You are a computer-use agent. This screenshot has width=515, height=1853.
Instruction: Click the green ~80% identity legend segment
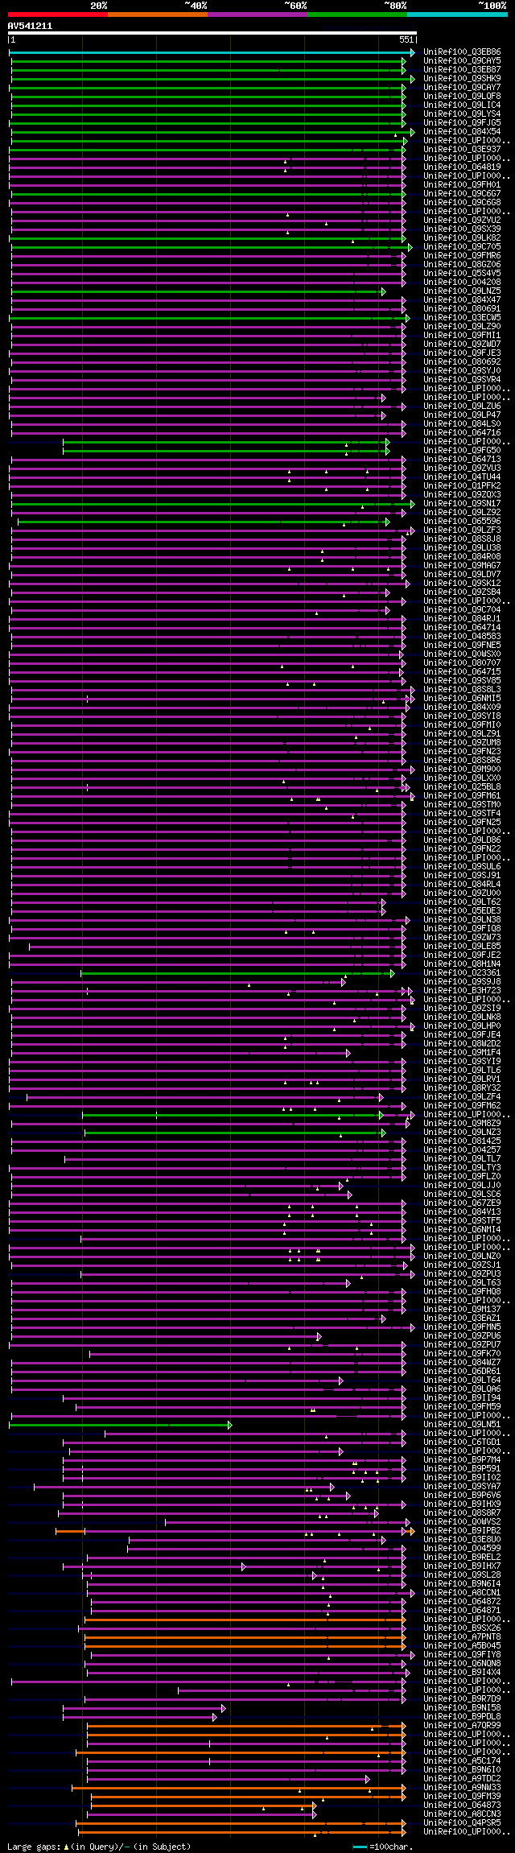point(357,14)
